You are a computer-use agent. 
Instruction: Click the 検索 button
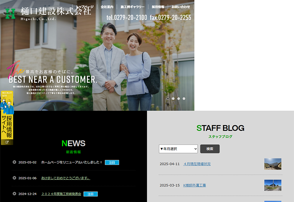[x=210, y=149]
